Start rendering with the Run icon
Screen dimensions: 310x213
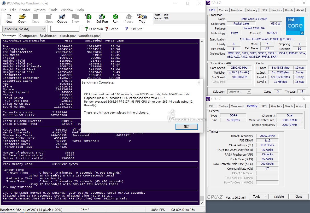pos(115,19)
